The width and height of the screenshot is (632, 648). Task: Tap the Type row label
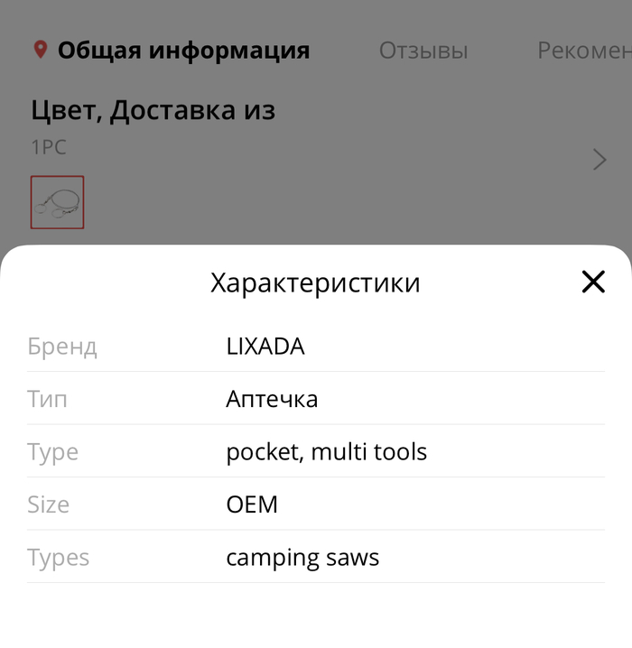[x=52, y=451]
